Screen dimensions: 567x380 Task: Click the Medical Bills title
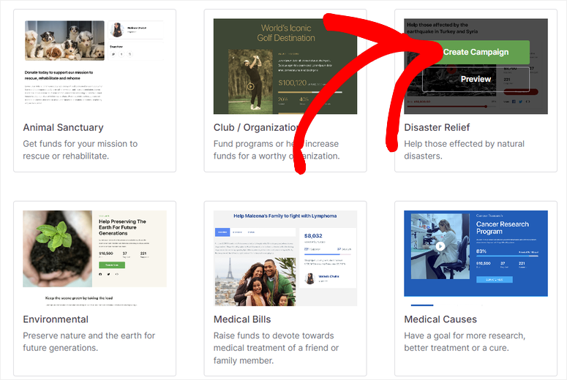pyautogui.click(x=242, y=319)
